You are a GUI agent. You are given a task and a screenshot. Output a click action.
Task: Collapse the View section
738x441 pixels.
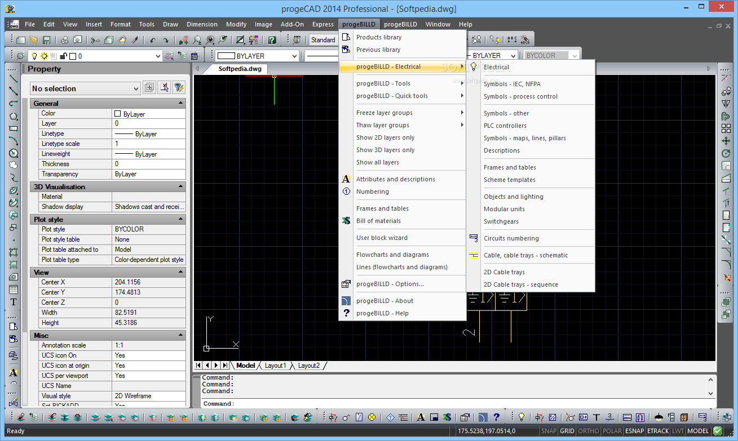point(180,272)
